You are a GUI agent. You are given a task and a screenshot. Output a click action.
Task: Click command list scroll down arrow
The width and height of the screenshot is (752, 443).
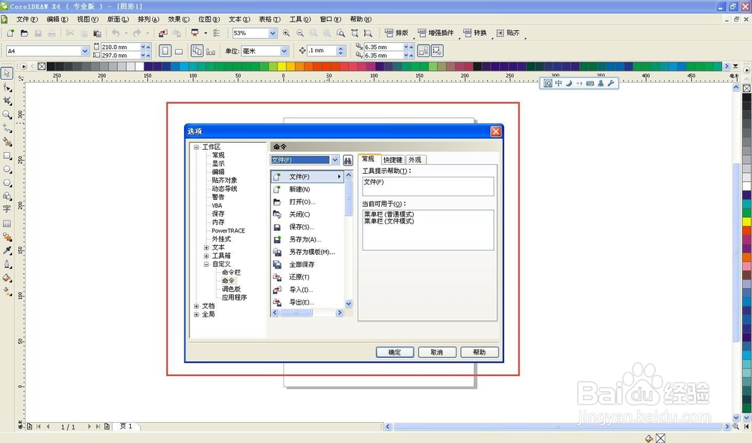click(349, 304)
